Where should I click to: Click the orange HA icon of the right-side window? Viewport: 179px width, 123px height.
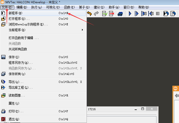pyautogui.click(x=175, y=88)
